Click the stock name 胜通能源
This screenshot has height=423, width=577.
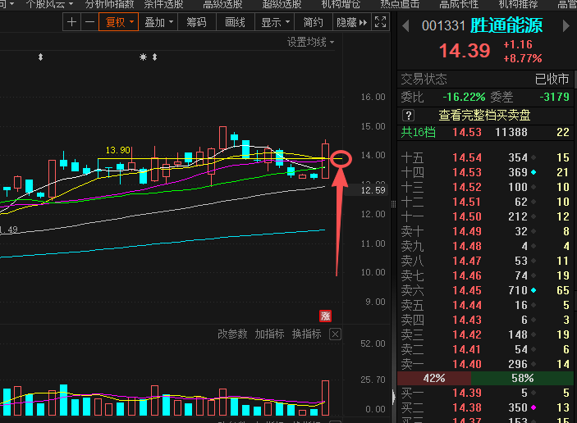pos(506,25)
